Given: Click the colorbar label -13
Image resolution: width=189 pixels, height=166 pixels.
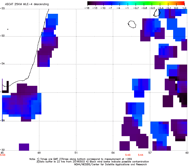Looking at the screenshot, I should point(95,8).
